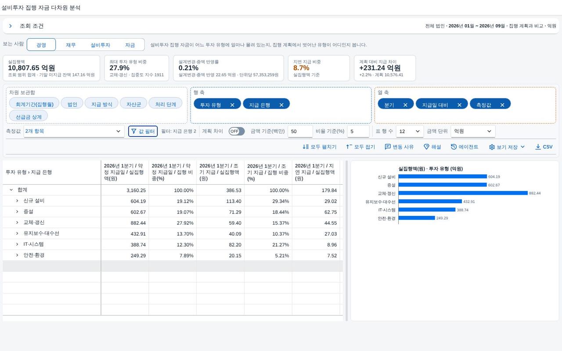Click the 보기 저장 gear icon

[x=492, y=147]
